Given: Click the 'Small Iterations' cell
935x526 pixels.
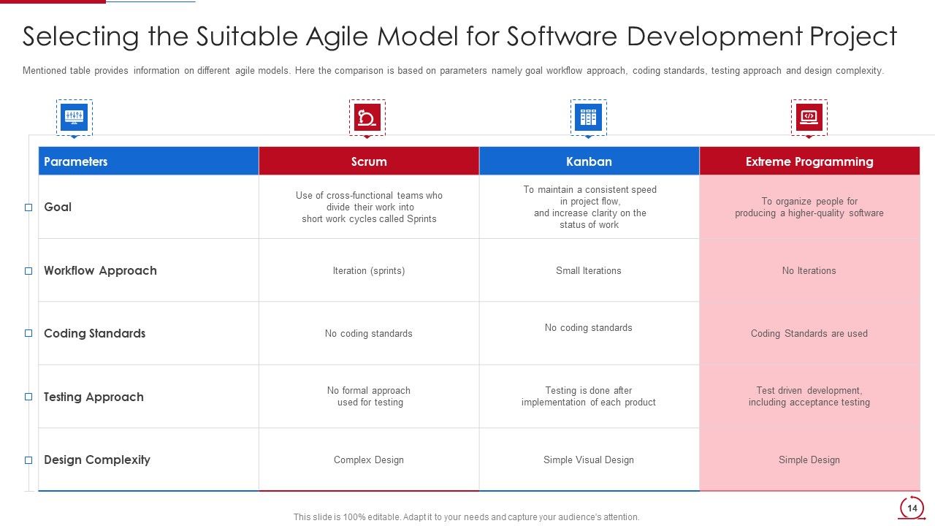Looking at the screenshot, I should pos(589,271).
